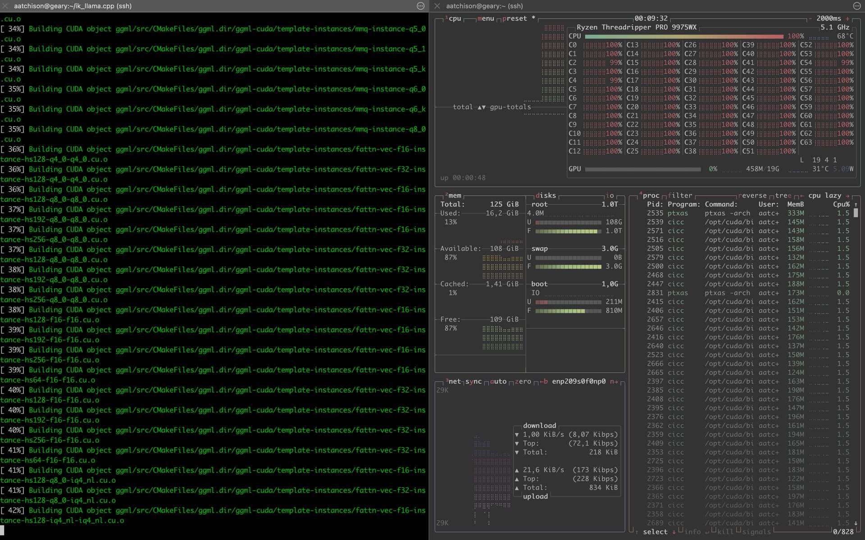865x540 pixels.
Task: Select previous network interface with b arrow
Action: (544, 381)
